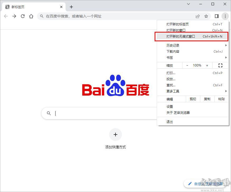Toggle the side panel icon

[216, 16]
